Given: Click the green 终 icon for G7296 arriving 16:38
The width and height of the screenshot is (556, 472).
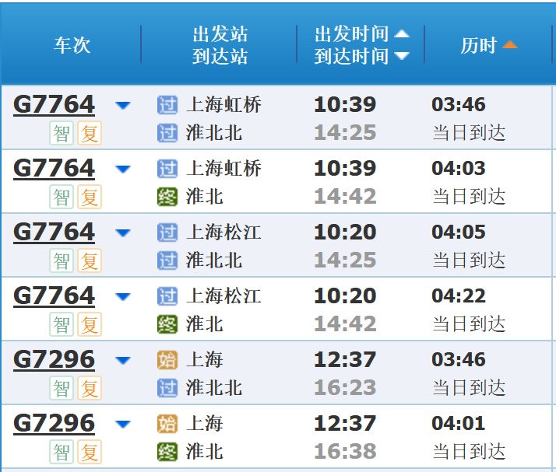Looking at the screenshot, I should (x=167, y=451).
